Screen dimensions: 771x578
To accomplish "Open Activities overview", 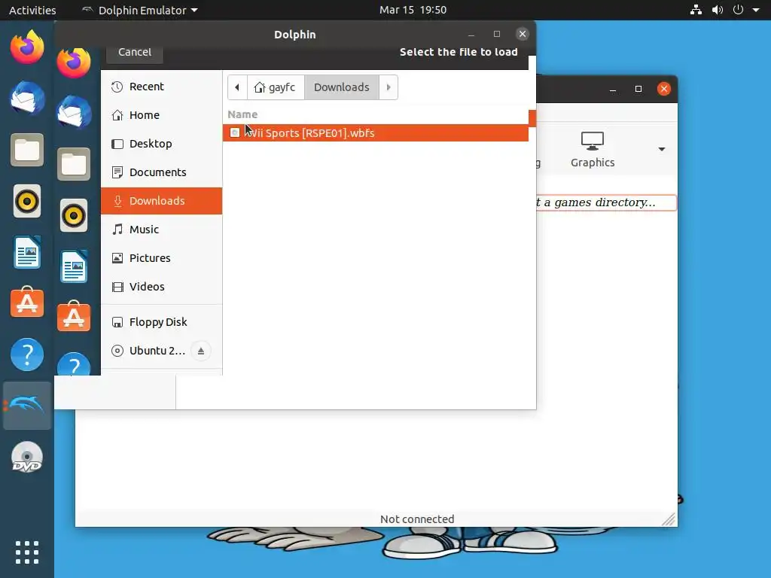I will (x=32, y=10).
